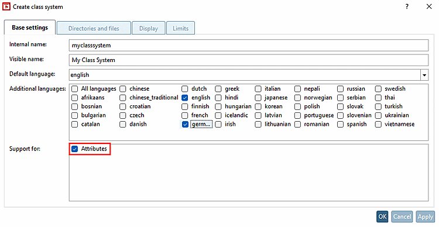
Task: Enable the hindi checkbox
Action: [x=218, y=98]
